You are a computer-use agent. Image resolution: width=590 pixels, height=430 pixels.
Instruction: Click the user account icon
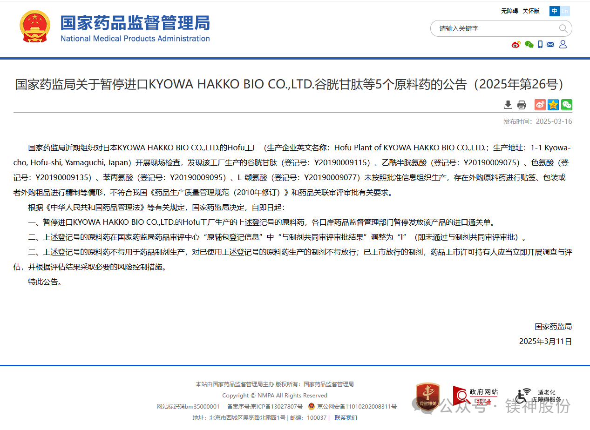tap(563, 45)
